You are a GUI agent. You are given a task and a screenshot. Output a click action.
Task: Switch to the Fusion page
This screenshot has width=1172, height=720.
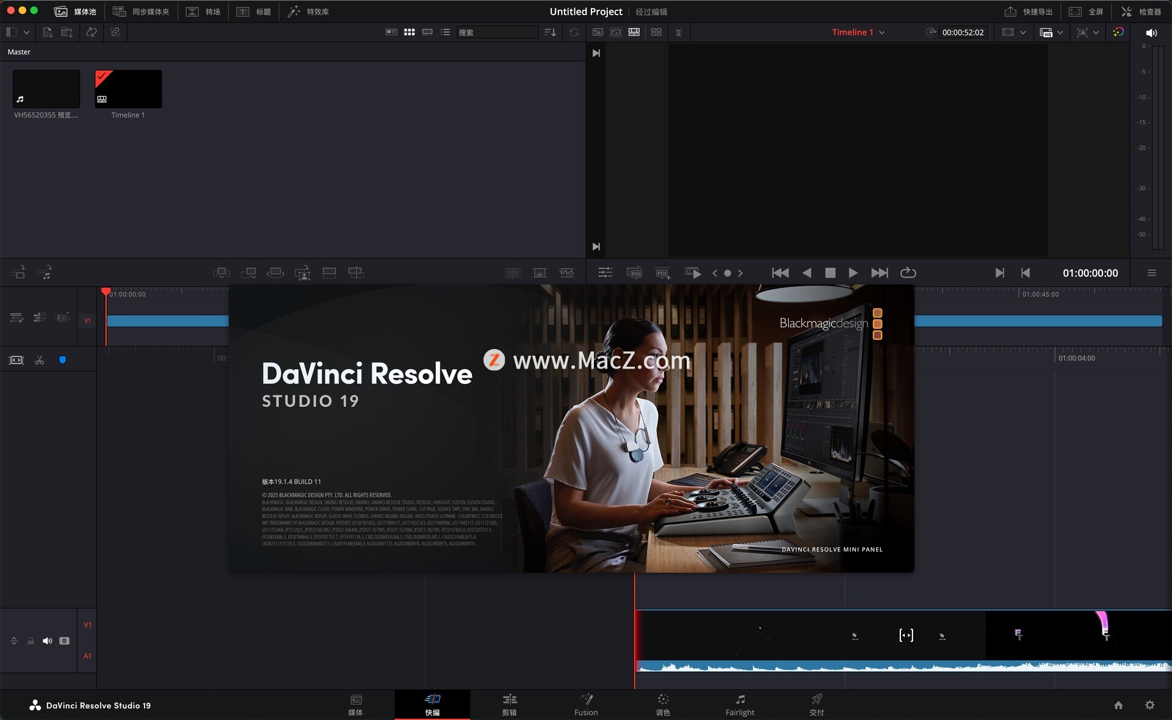[586, 705]
